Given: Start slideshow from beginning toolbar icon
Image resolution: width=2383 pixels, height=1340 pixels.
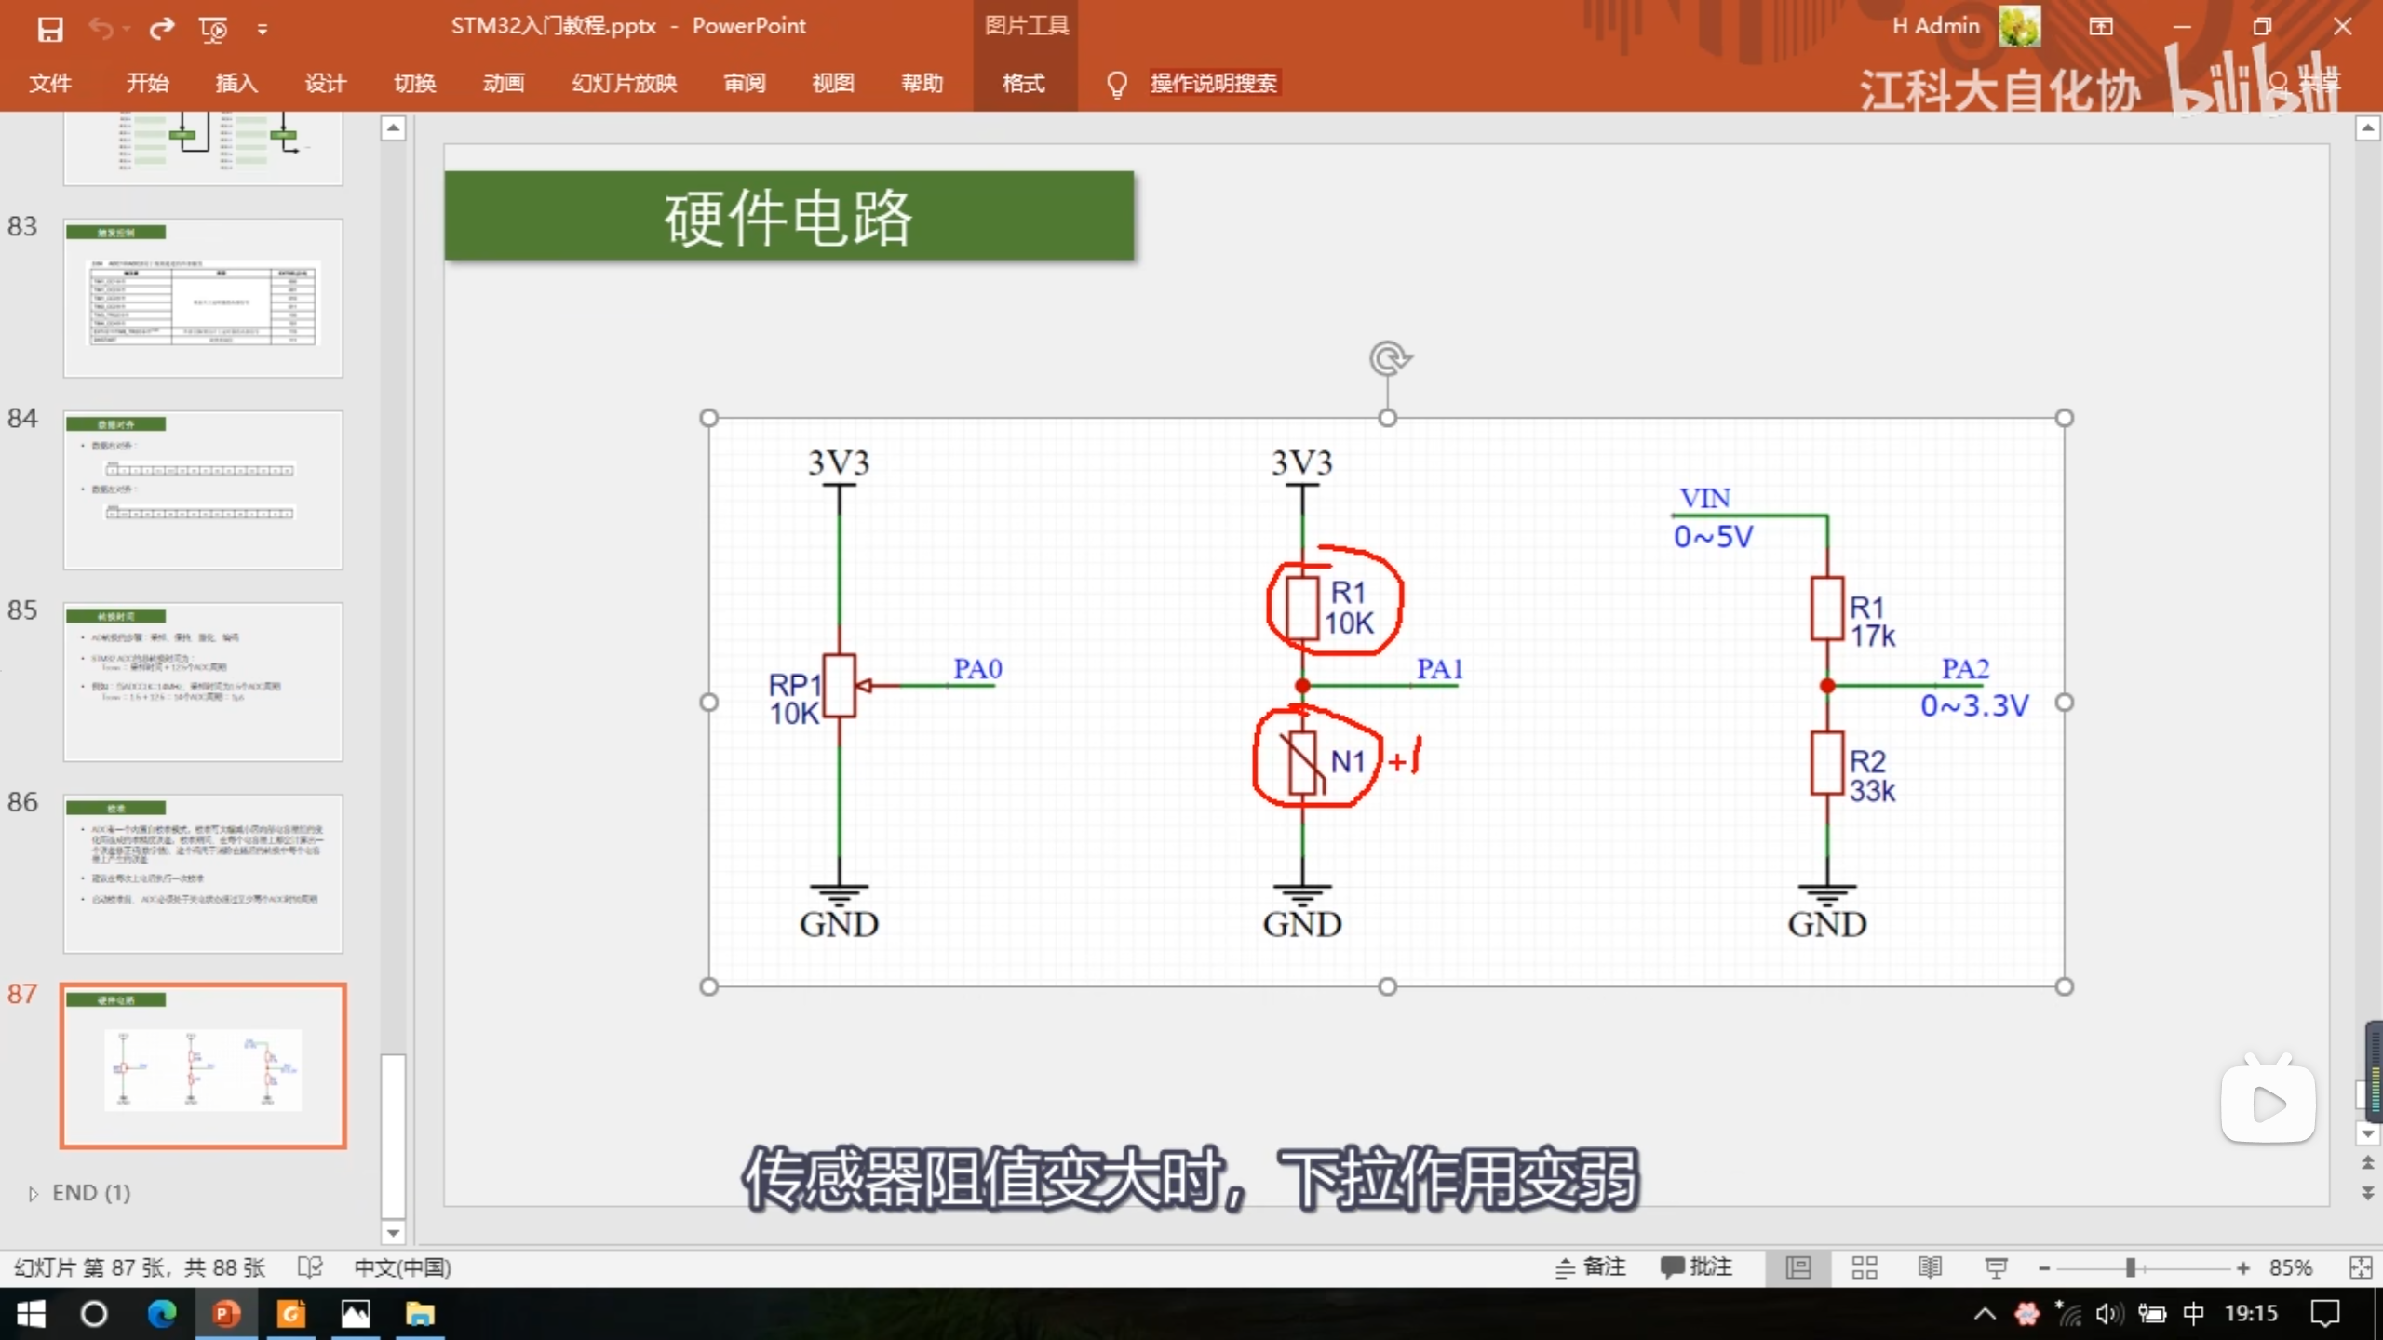Looking at the screenshot, I should coord(213,29).
